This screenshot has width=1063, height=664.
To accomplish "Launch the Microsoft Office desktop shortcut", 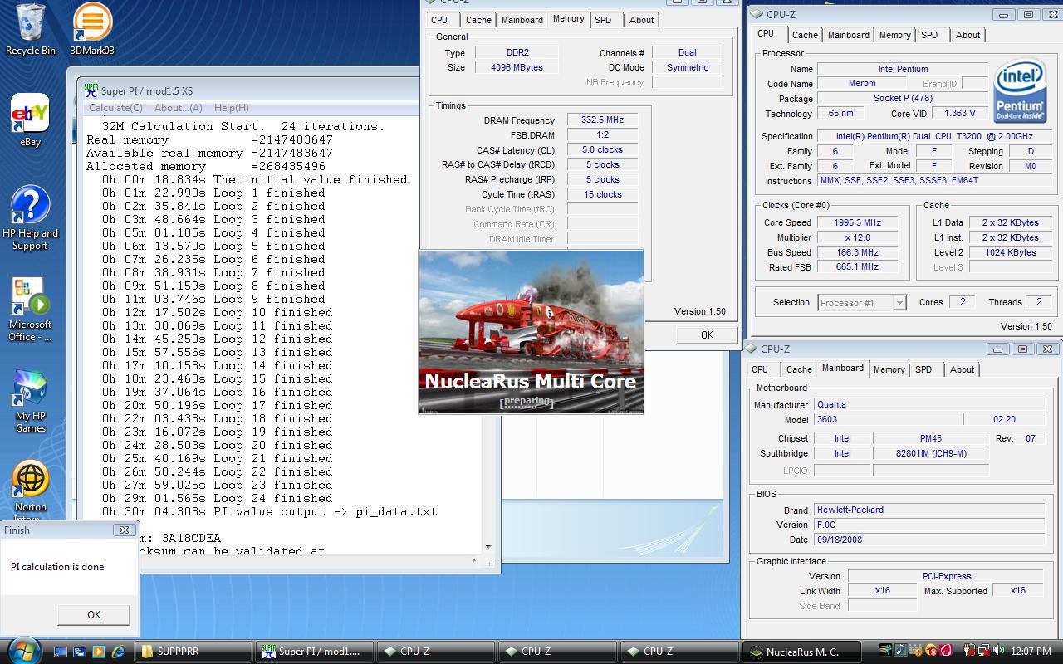I will 30,309.
